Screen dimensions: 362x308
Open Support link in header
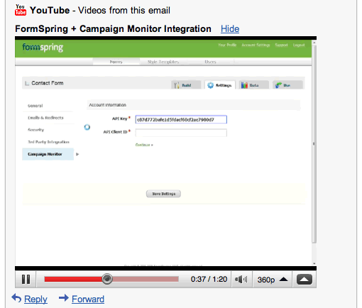(x=281, y=45)
